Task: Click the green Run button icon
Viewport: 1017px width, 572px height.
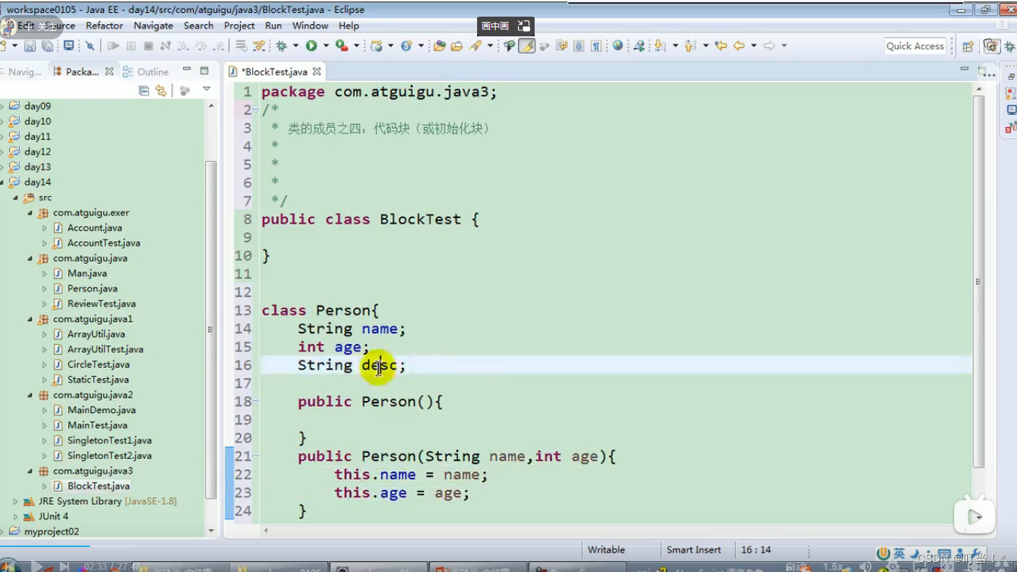Action: [311, 46]
